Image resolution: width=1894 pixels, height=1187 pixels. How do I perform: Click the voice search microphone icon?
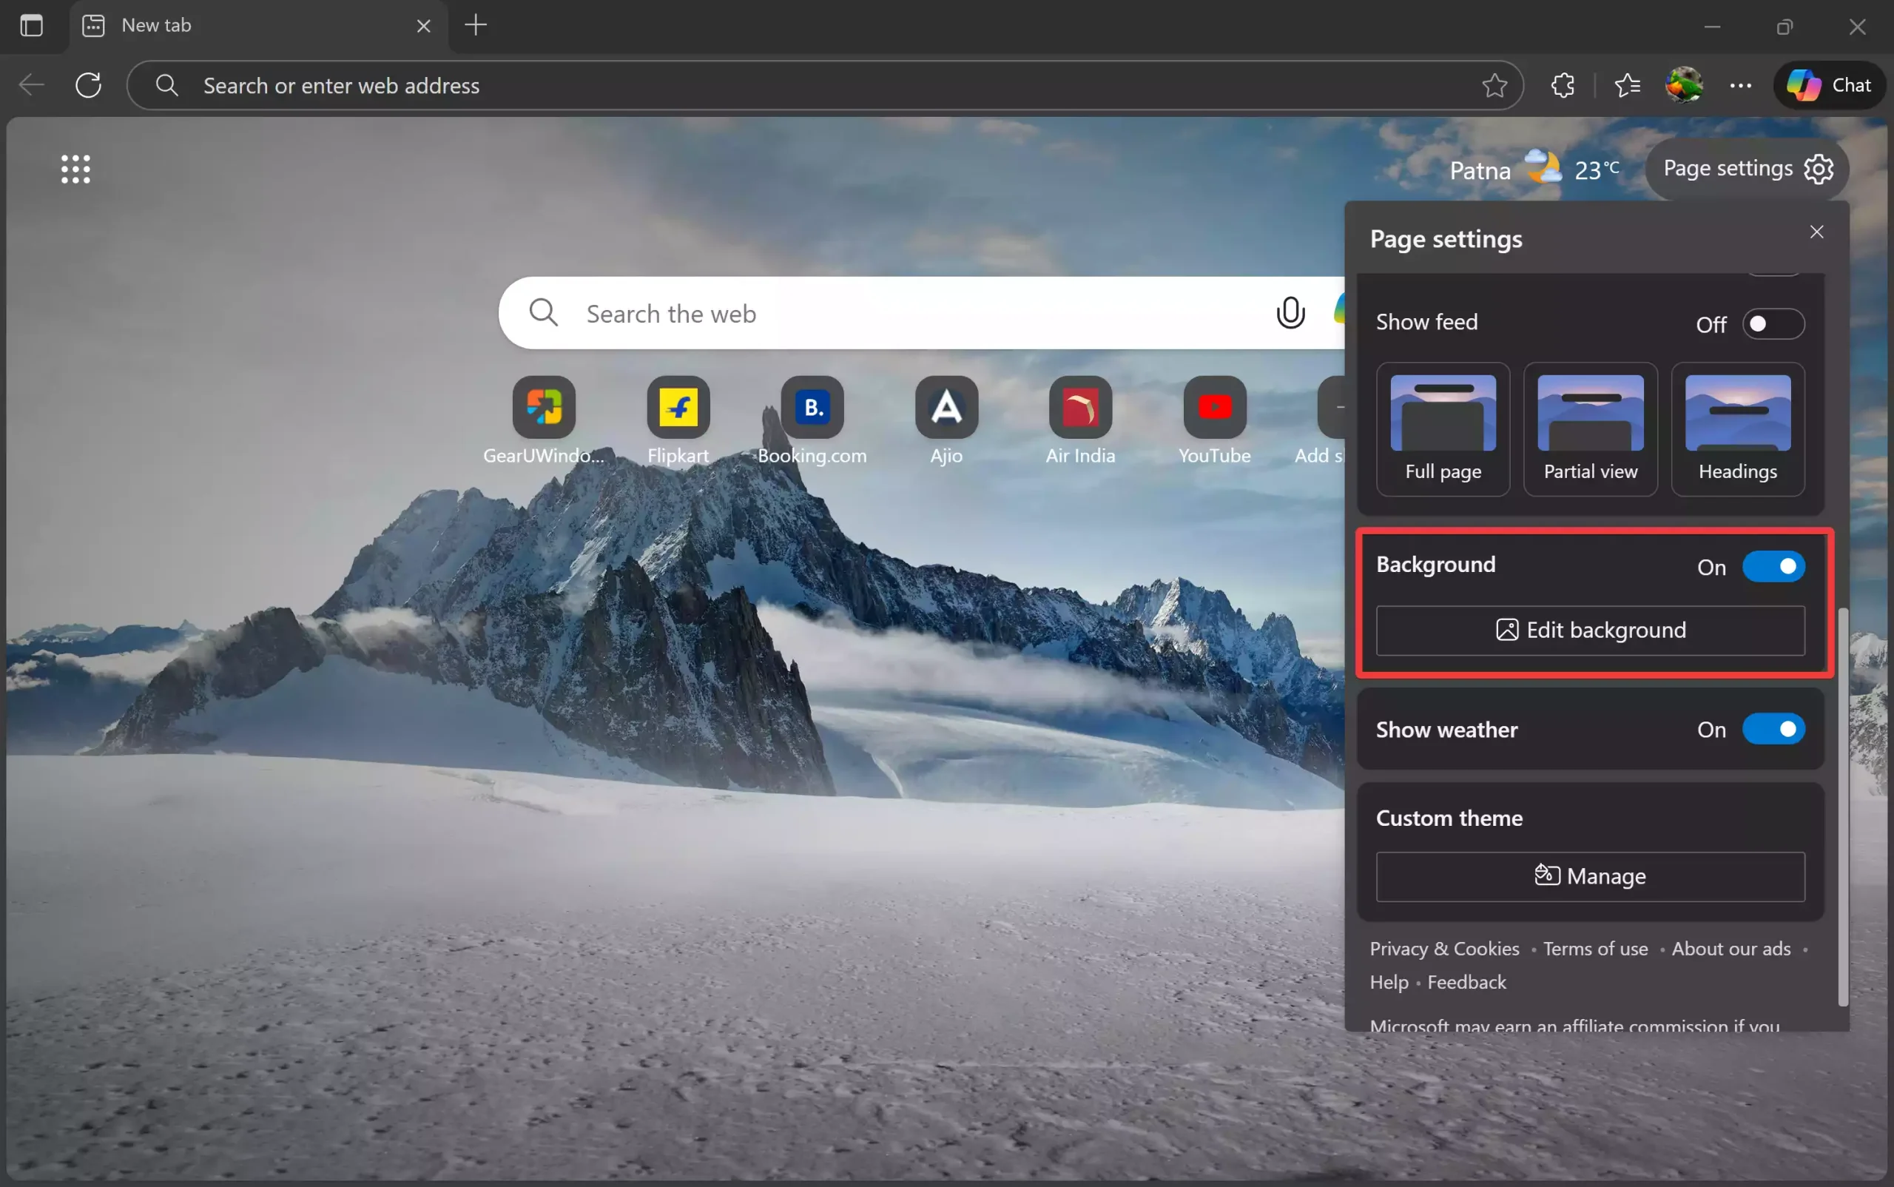tap(1290, 313)
